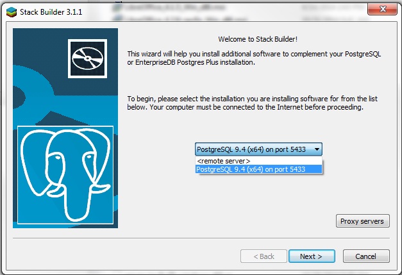The width and height of the screenshot is (402, 275).
Task: Click the Stack Builder title bar icon
Action: (12, 12)
